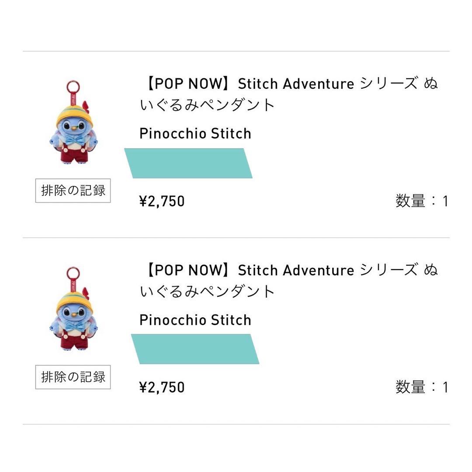
Task: Open first Pinocchio Stitch plush thumbnail
Action: click(73, 122)
